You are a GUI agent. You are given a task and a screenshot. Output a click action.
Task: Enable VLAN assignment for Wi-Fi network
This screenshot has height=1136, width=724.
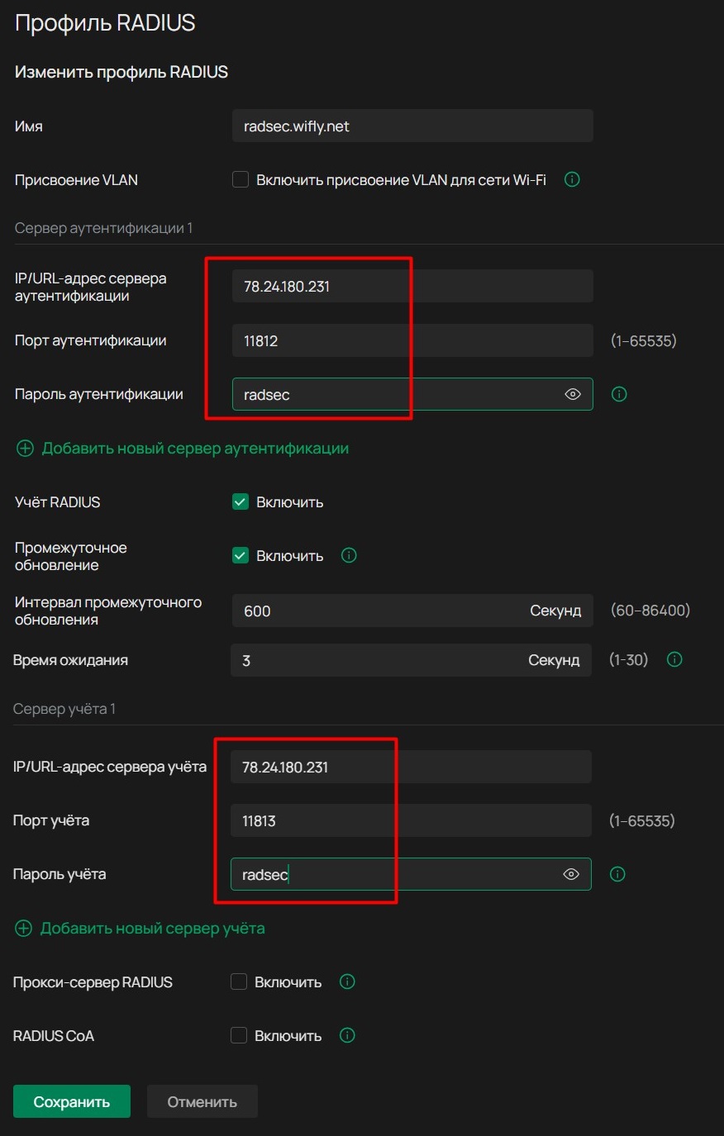(x=241, y=179)
